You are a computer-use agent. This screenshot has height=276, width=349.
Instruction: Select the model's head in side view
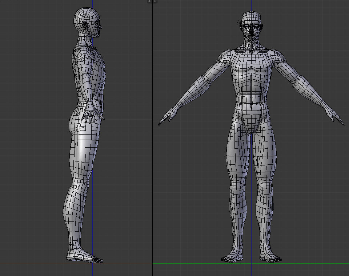pos(88,23)
